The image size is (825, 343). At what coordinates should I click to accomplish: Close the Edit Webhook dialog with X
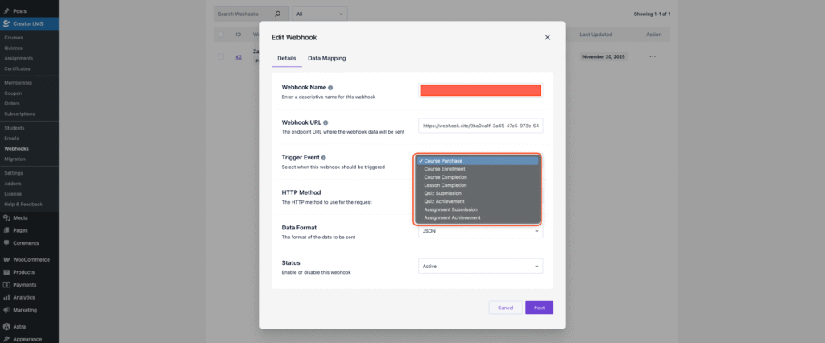pos(548,37)
